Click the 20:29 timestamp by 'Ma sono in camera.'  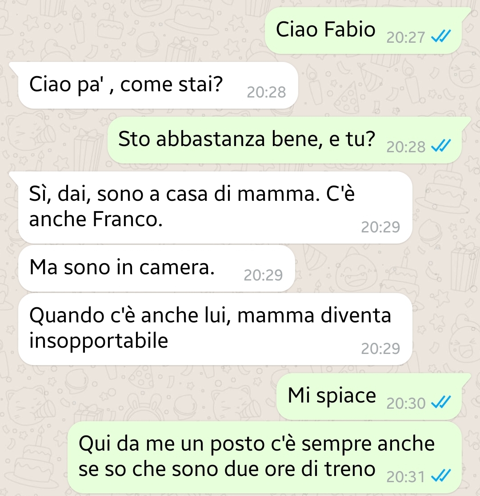pyautogui.click(x=263, y=275)
